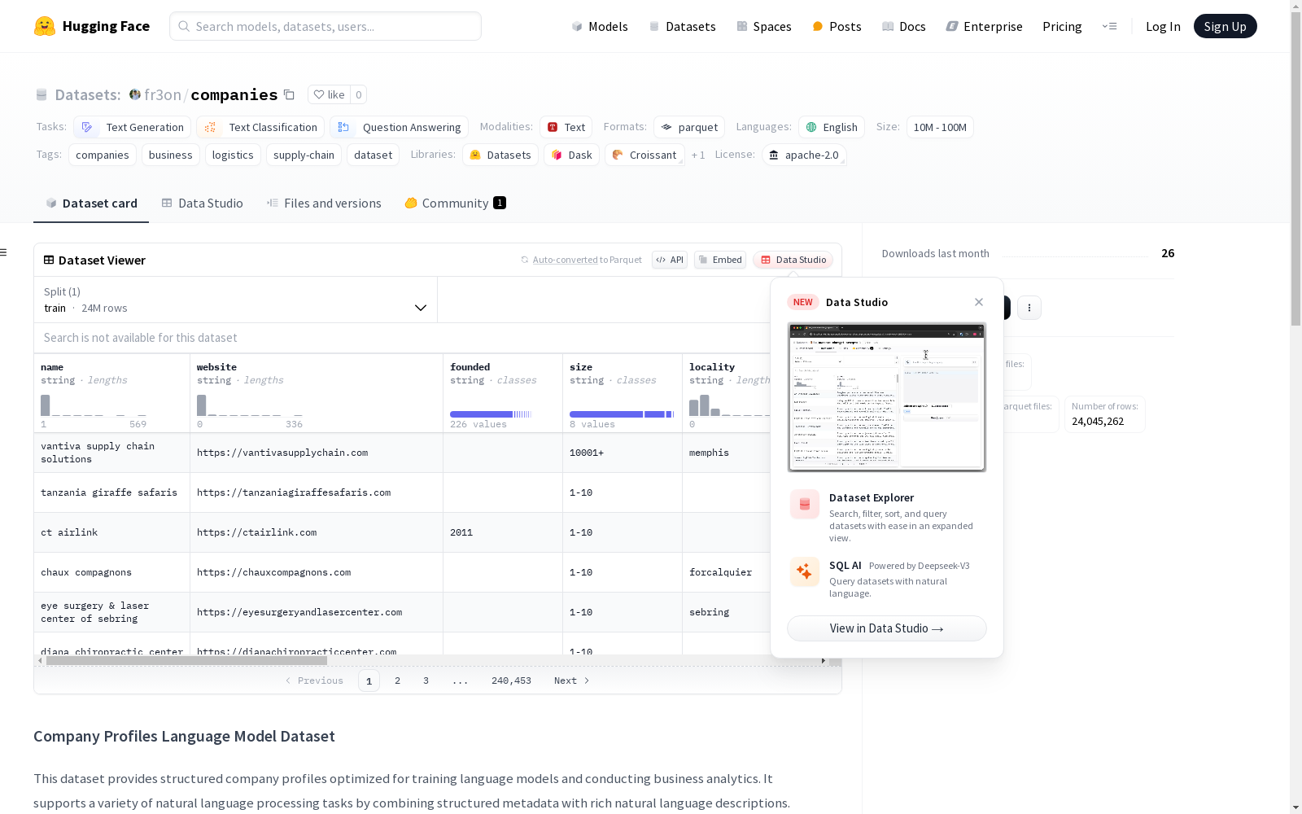Open the Dataset card tab
The height and width of the screenshot is (814, 1302).
click(91, 203)
